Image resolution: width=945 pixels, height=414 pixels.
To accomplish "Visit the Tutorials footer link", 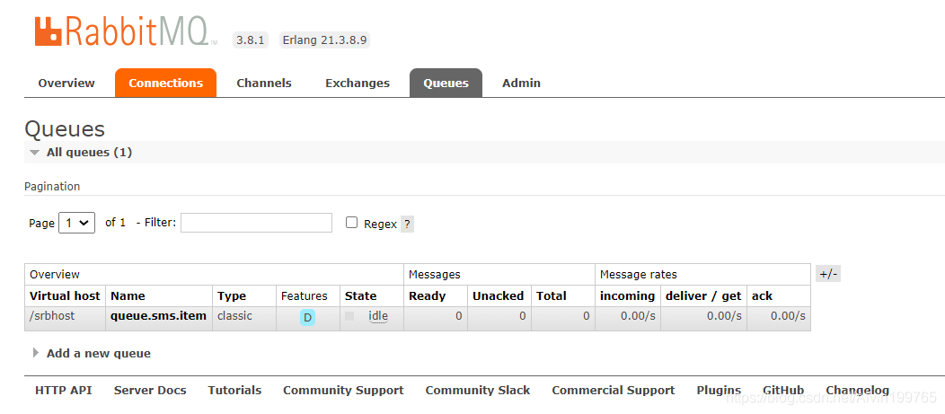I will coord(234,391).
